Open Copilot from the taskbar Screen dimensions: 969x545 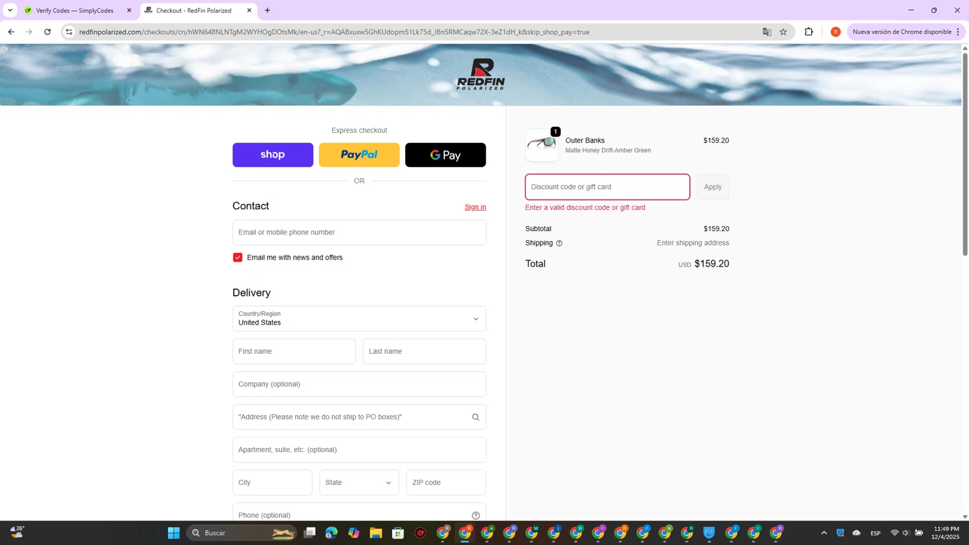coord(353,533)
